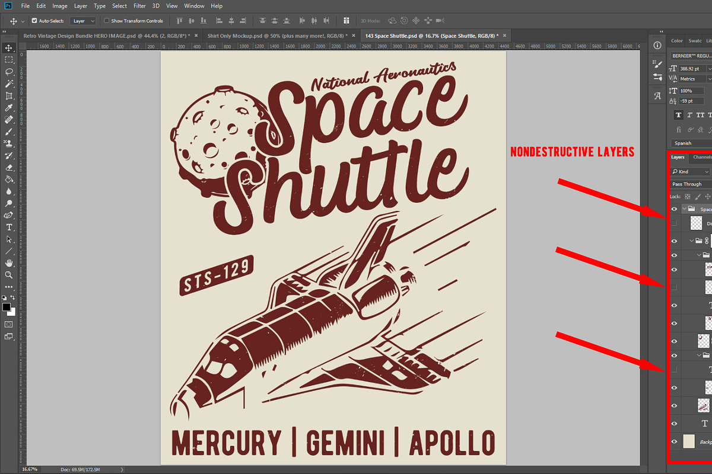Screen dimensions: 712x474
Task: Open the Edit Toolbar three-dots icon
Action: [9, 286]
